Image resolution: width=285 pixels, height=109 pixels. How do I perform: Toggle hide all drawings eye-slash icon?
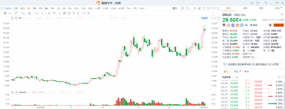(x=74, y=13)
